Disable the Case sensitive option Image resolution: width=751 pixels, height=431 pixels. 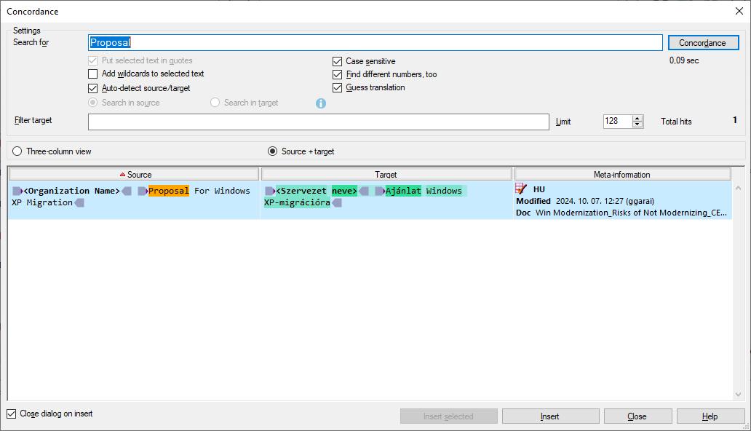pyautogui.click(x=337, y=61)
